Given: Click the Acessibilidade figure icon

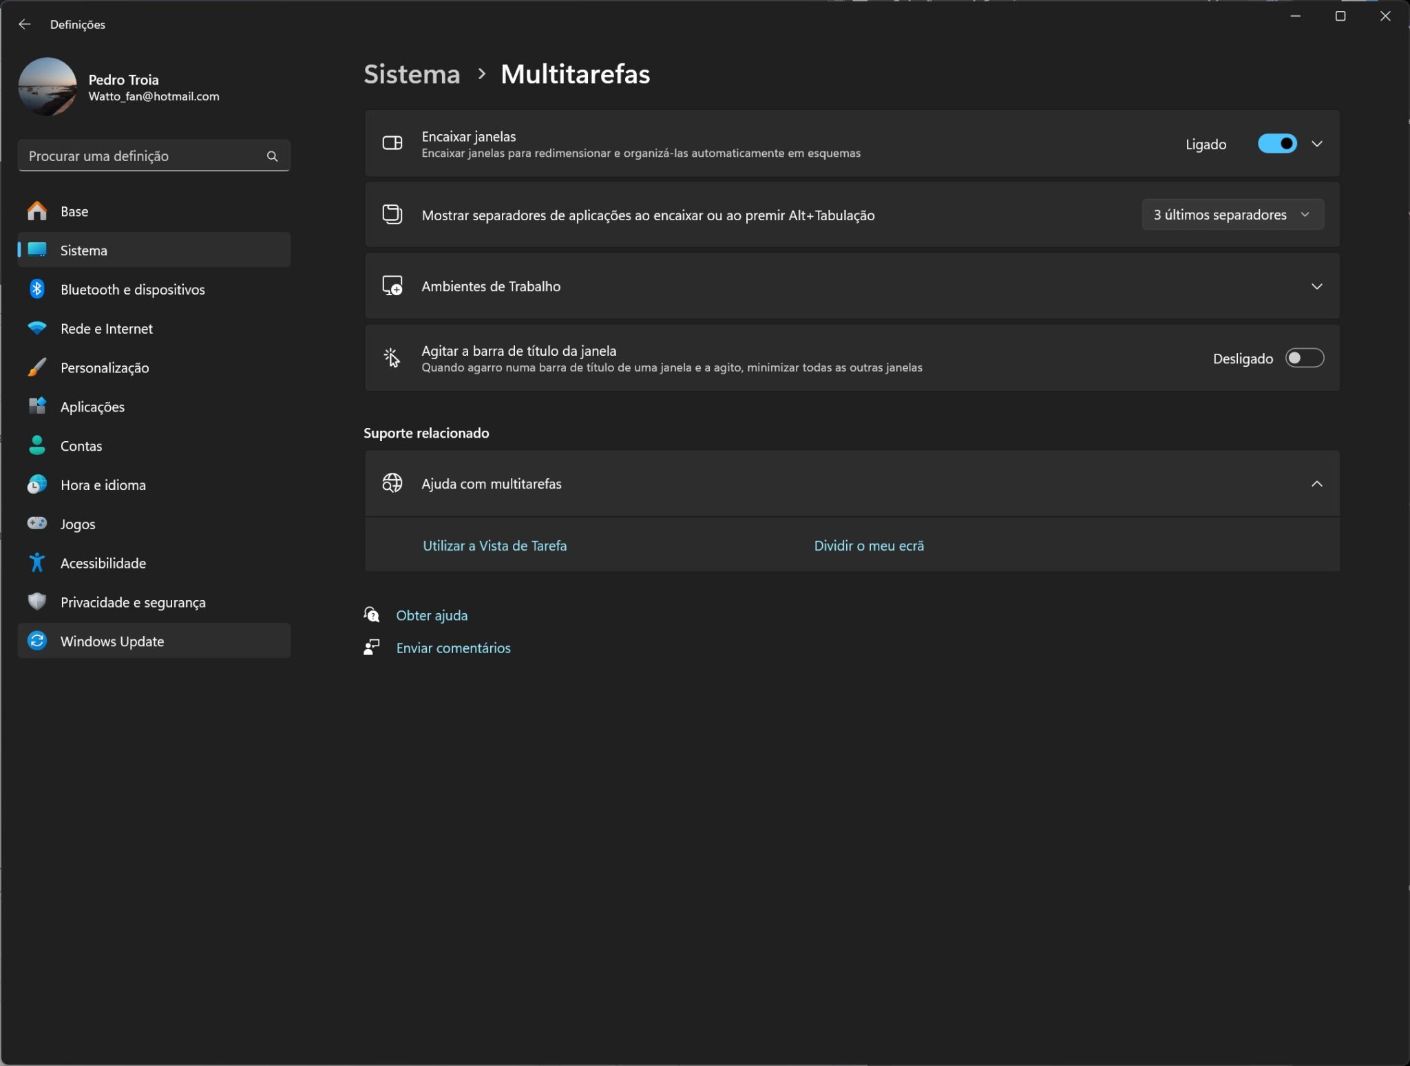Looking at the screenshot, I should 37,563.
